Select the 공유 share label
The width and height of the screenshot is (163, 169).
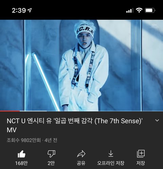point(81,163)
